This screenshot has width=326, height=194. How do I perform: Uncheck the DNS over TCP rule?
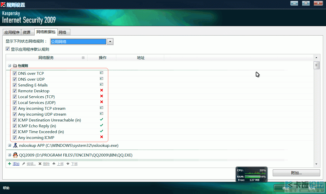click(x=15, y=73)
